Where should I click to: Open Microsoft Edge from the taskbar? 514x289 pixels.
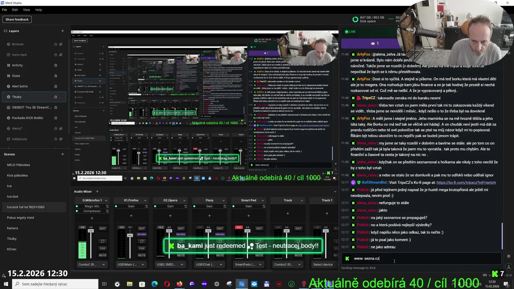pos(154,284)
